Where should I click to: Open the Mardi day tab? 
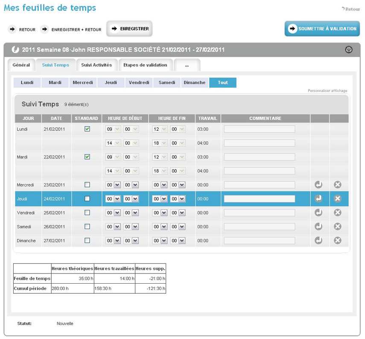point(55,83)
